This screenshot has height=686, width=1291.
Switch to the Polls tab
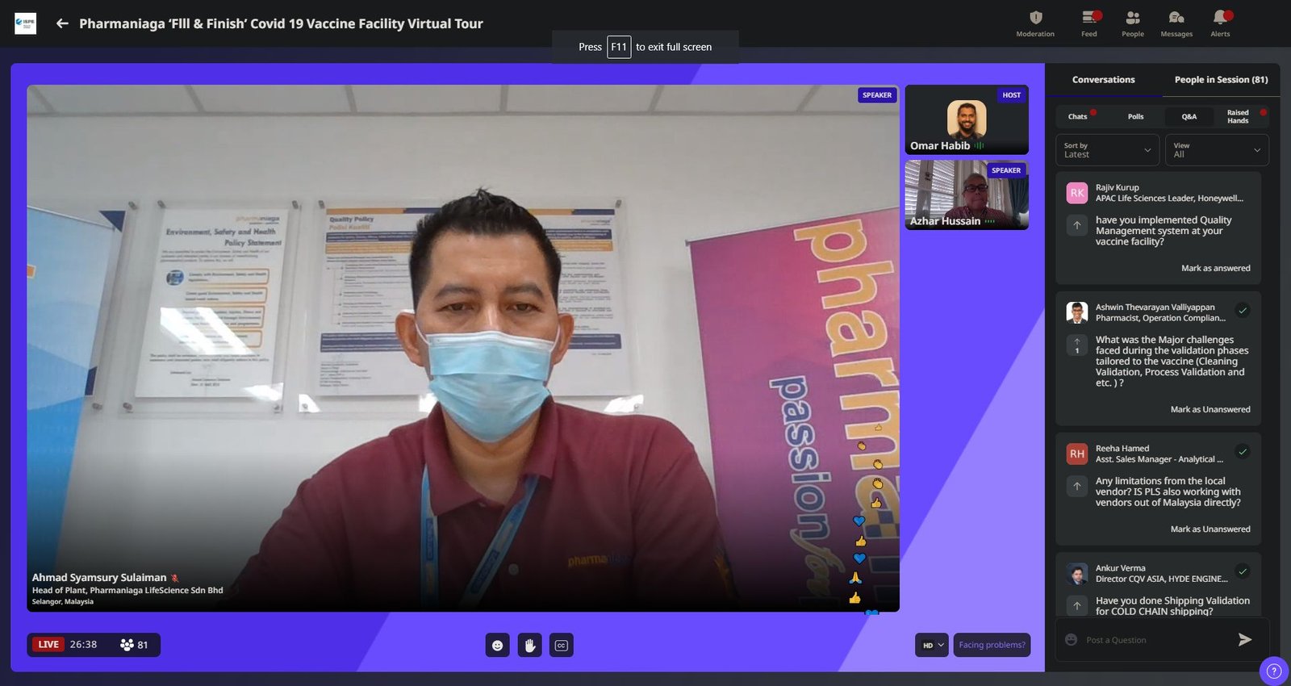click(x=1135, y=117)
